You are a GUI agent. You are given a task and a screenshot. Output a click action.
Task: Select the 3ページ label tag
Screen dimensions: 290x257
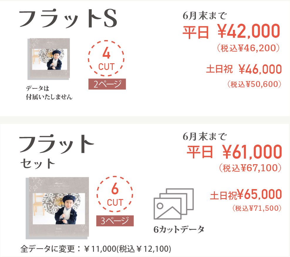click(115, 221)
